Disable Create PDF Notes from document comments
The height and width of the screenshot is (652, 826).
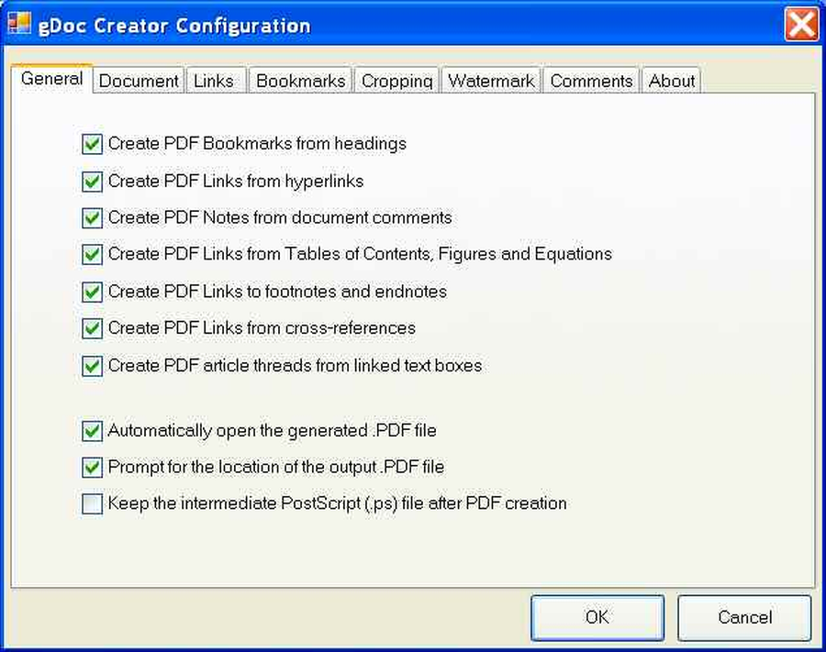tap(92, 218)
